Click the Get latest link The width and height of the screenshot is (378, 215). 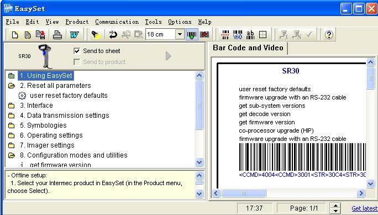pyautogui.click(x=364, y=208)
